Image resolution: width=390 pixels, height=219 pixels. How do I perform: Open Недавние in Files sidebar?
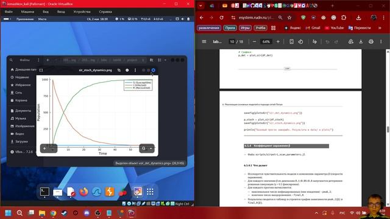click(20, 77)
